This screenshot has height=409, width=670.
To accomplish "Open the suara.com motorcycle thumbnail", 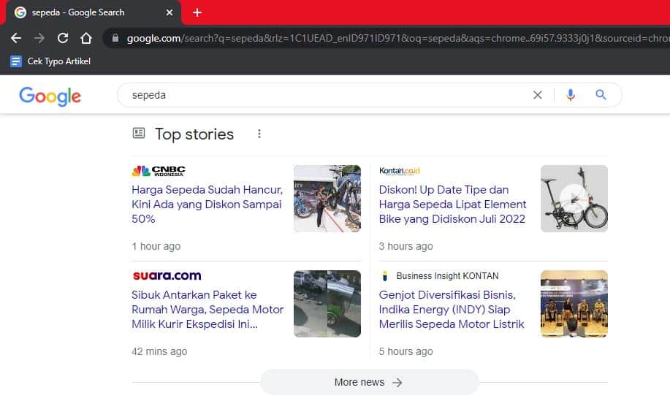I will [x=327, y=304].
